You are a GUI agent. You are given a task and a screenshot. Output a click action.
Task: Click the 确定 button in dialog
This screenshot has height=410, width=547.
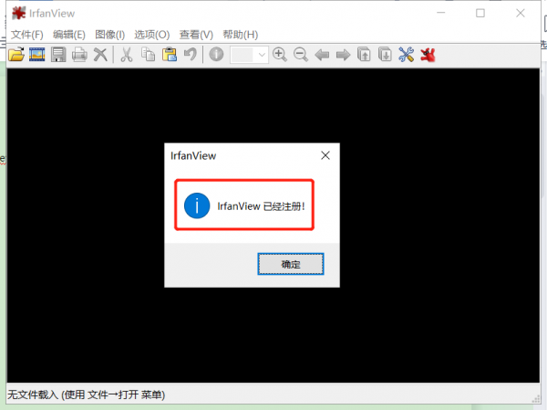pos(291,264)
